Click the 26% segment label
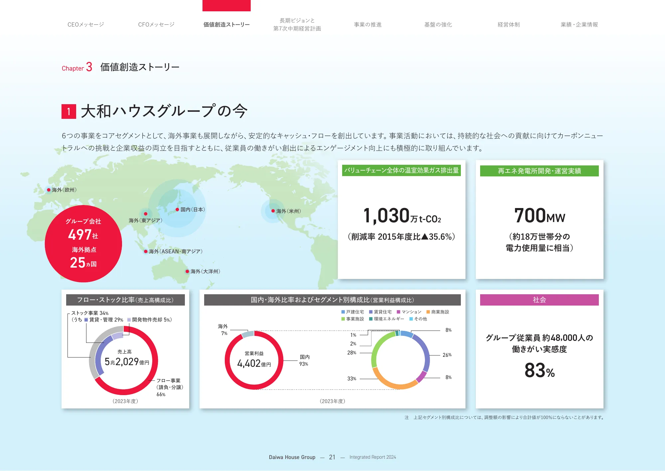 click(447, 355)
